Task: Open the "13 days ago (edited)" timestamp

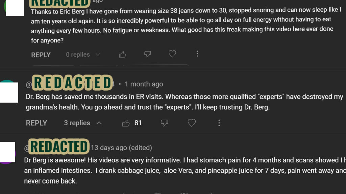Action: [121, 148]
